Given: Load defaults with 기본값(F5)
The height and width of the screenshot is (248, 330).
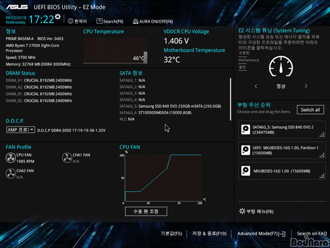Looking at the screenshot, I should [x=171, y=234].
